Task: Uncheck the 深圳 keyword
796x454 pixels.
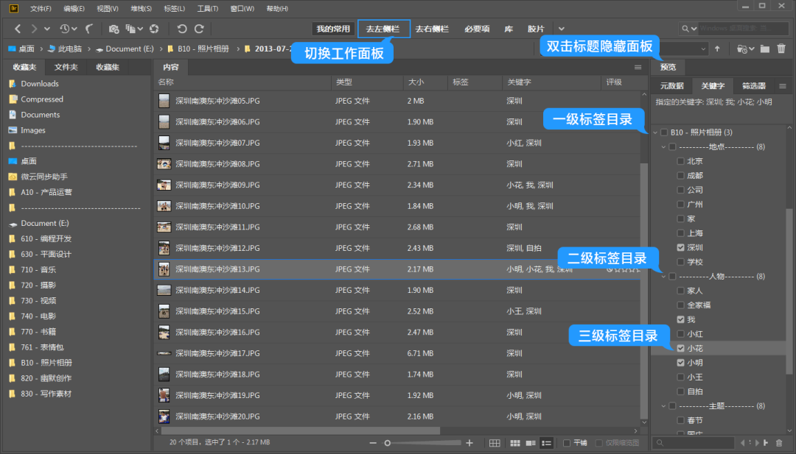Action: coord(681,247)
